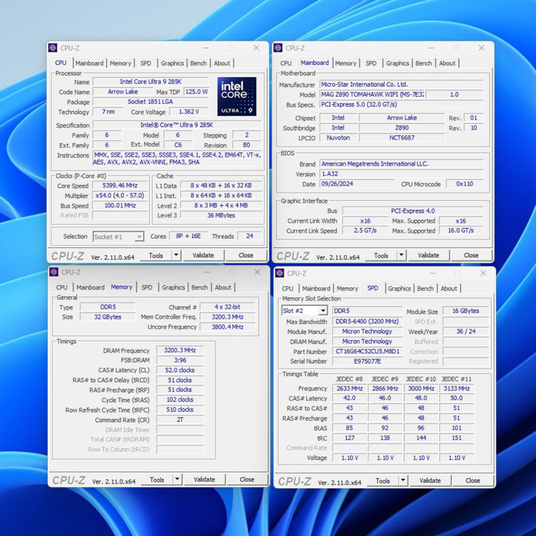Click Tools button in Memory window
Image resolution: width=536 pixels, height=536 pixels.
157,479
